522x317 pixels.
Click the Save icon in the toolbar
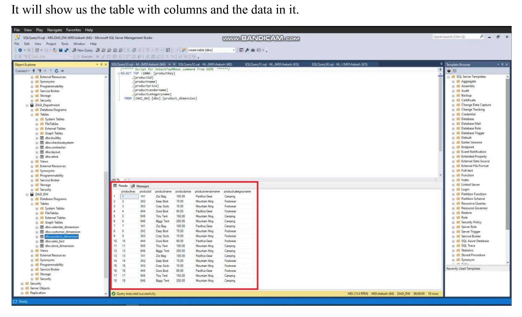(x=61, y=50)
